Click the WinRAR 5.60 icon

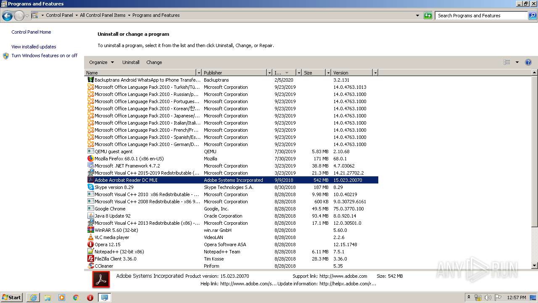point(90,230)
